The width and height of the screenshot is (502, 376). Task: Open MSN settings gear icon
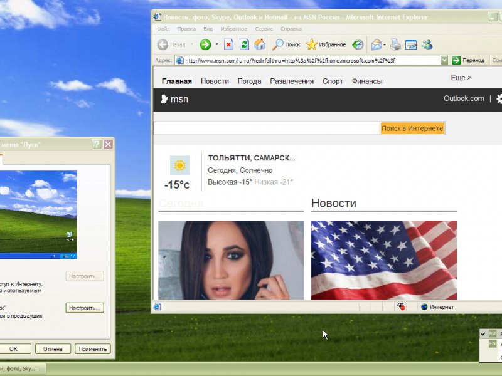pos(499,99)
